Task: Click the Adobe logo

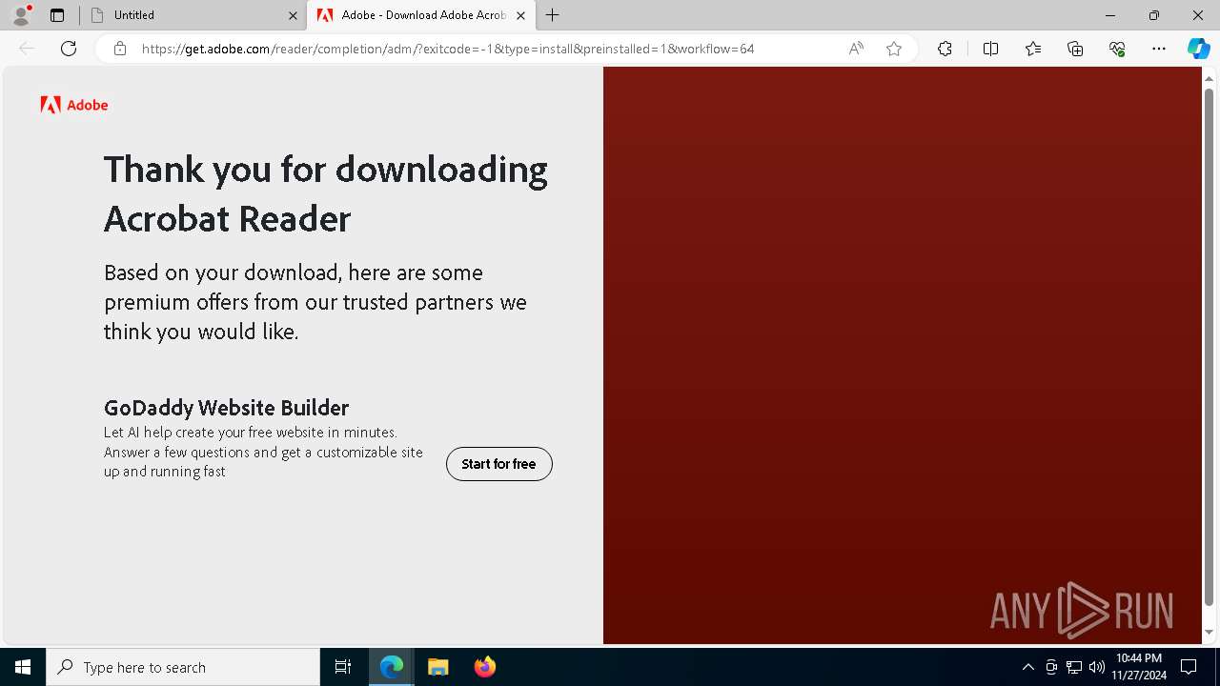Action: coord(74,105)
